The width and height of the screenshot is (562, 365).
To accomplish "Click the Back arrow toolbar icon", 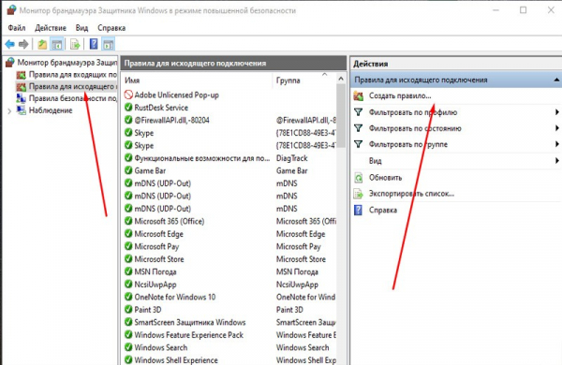I will [9, 44].
